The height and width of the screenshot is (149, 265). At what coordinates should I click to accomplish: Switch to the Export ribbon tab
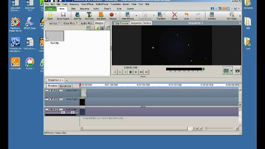pos(108,9)
